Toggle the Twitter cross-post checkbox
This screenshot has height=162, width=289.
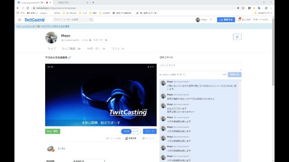[x=160, y=75]
